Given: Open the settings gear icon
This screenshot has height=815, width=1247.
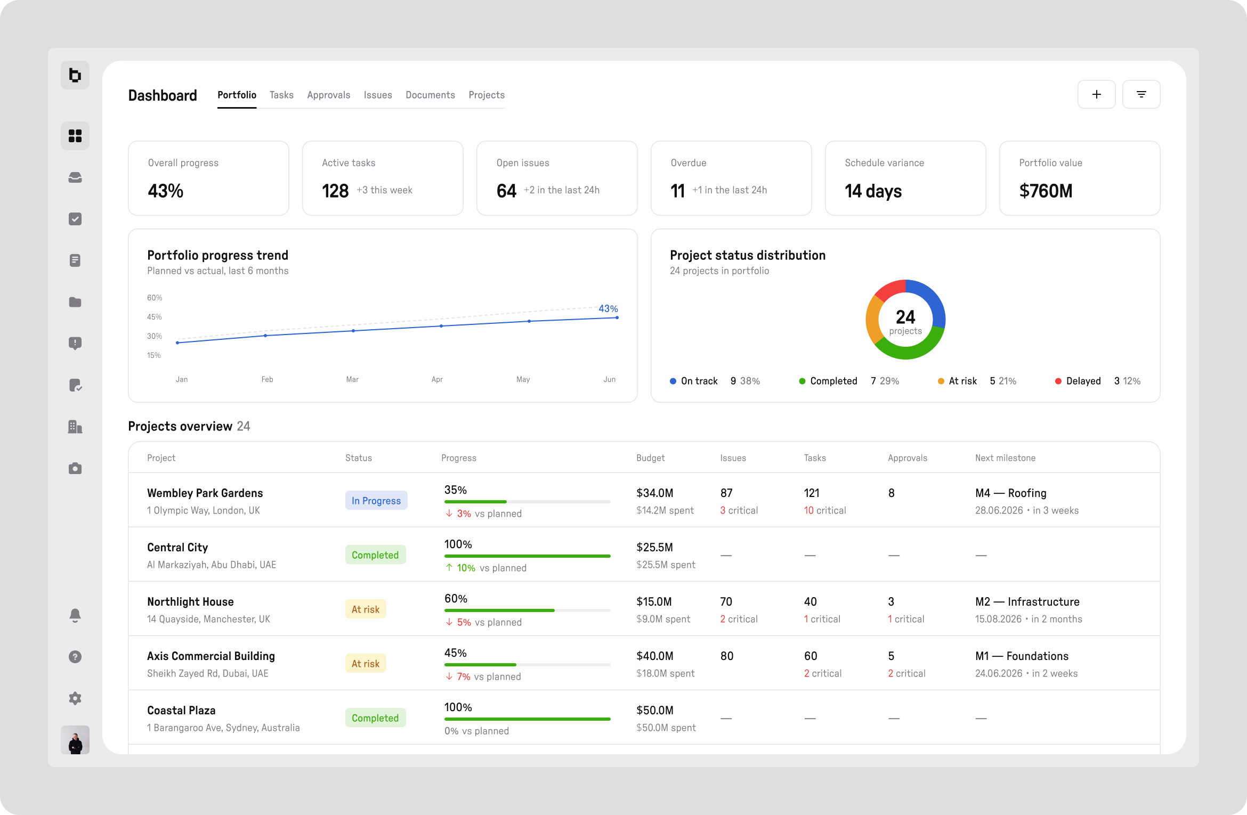Looking at the screenshot, I should click(75, 698).
